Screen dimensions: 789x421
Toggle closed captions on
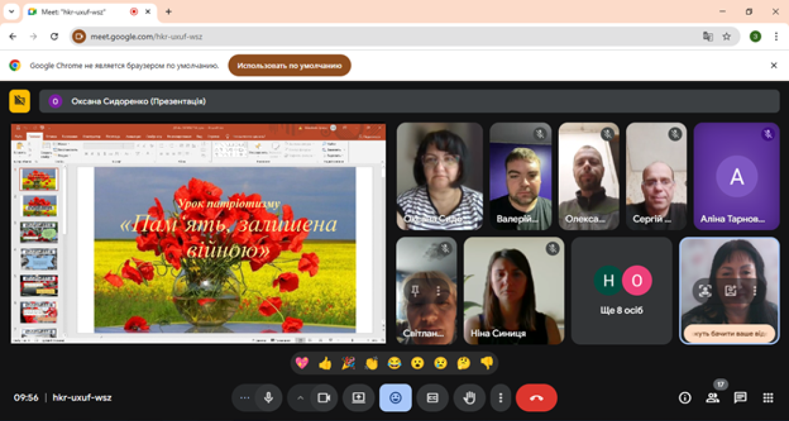pos(433,398)
